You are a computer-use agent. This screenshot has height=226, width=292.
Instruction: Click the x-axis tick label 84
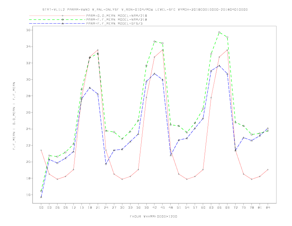pyautogui.click(x=268, y=208)
